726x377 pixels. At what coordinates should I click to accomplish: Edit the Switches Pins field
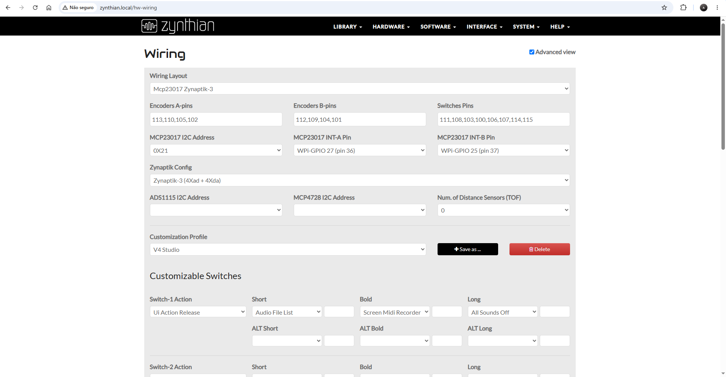[503, 119]
